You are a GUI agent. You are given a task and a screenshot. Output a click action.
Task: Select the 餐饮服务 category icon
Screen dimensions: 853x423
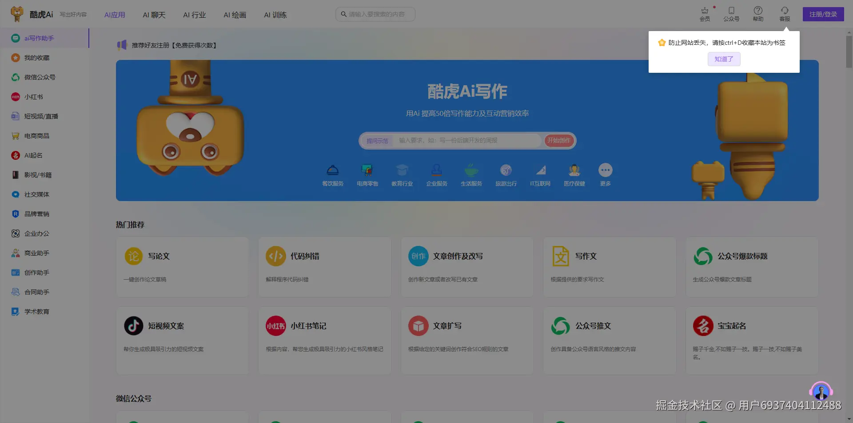click(x=332, y=174)
